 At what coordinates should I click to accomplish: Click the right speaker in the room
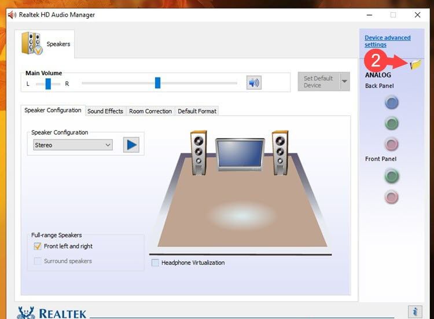tap(280, 153)
